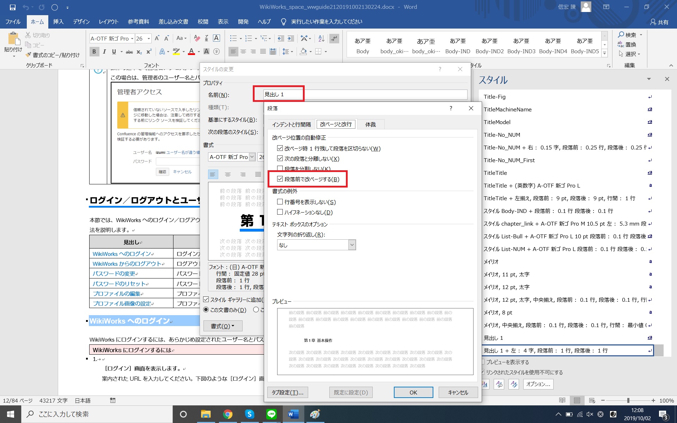Toggle 段落前で改ページする checkbox
Viewport: 677px width, 423px height.
(280, 179)
